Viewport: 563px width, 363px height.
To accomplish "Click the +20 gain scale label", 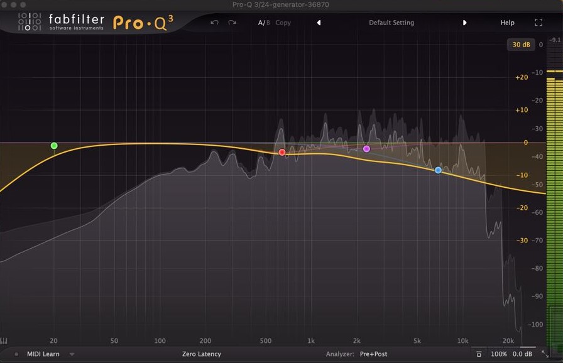I will [x=522, y=77].
